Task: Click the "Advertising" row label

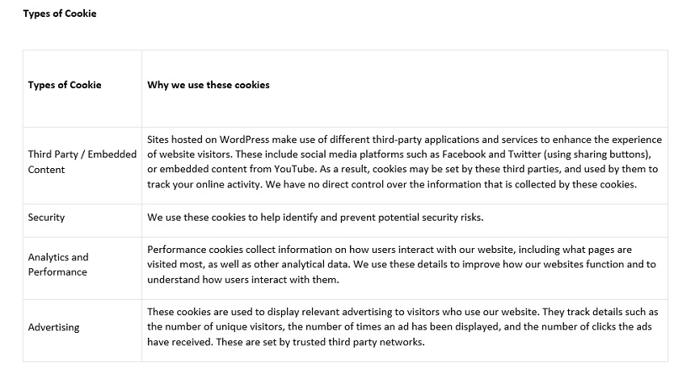Action: point(53,327)
